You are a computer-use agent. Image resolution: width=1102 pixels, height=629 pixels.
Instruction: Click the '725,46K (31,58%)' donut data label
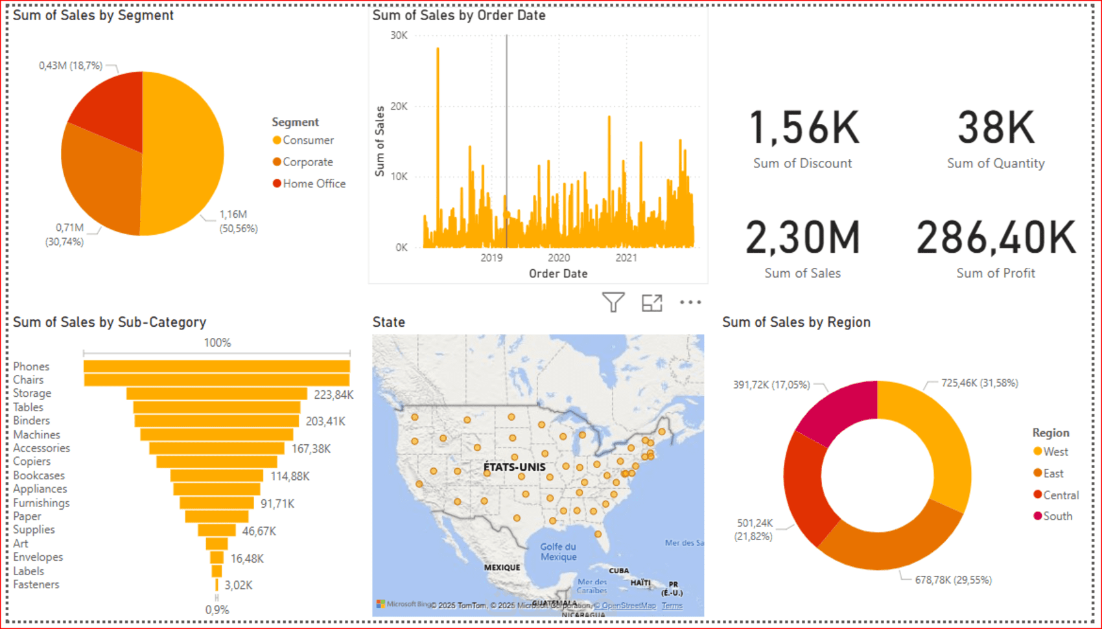[979, 383]
